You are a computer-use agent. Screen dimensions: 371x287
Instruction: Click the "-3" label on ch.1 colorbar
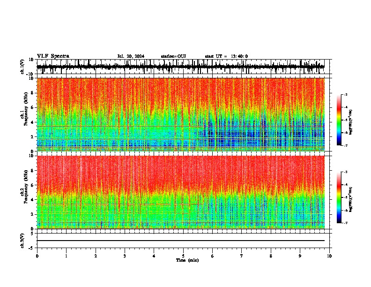click(x=345, y=94)
